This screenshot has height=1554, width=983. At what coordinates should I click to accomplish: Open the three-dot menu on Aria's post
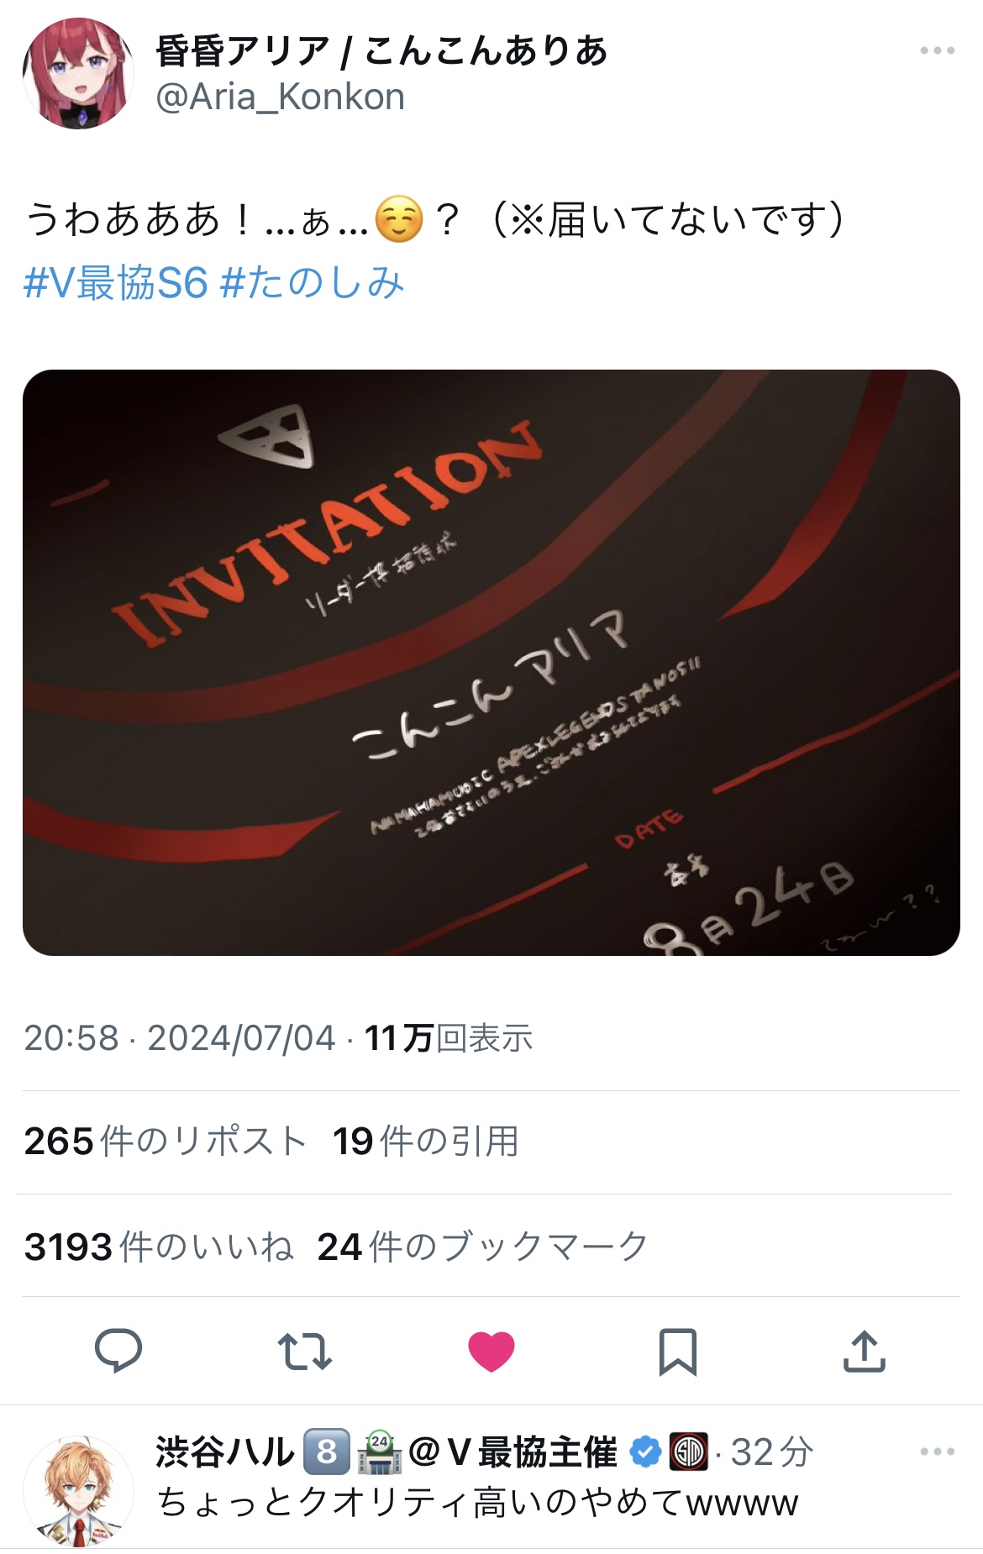(938, 50)
